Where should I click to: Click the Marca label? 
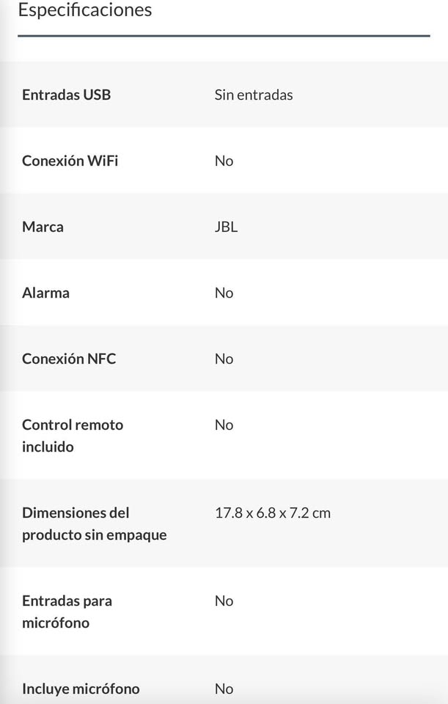pos(43,227)
